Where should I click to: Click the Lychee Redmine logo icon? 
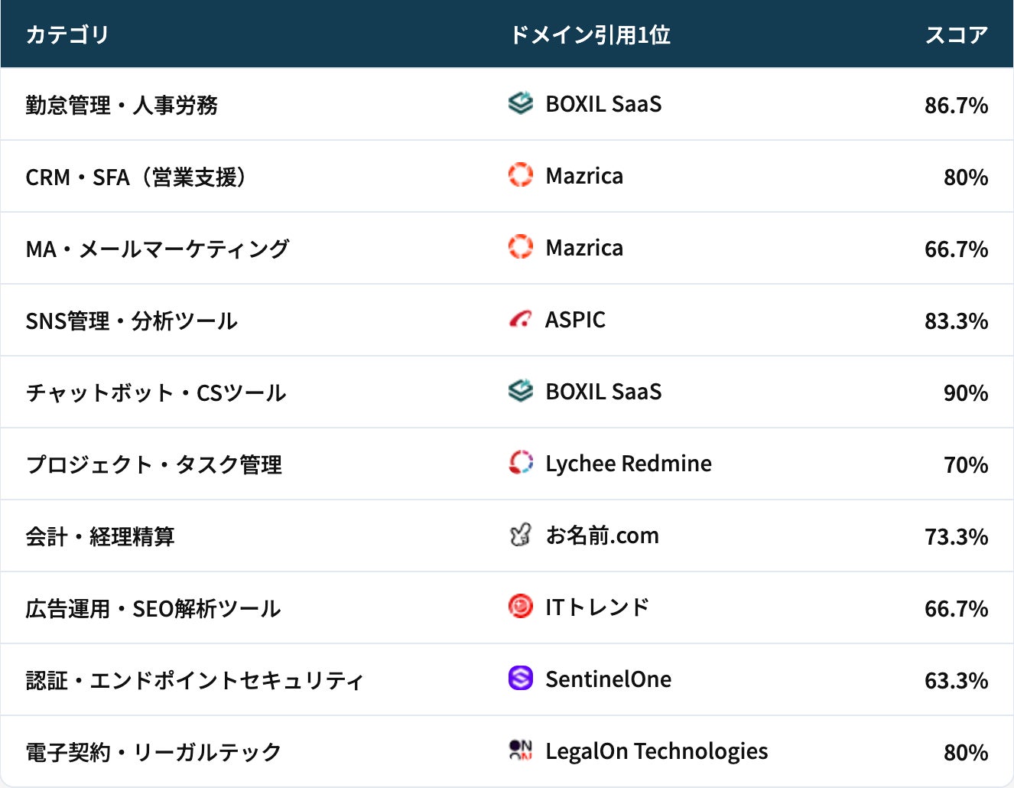pos(521,463)
